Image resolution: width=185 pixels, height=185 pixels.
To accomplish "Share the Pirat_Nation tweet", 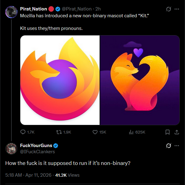I will 177,132.
